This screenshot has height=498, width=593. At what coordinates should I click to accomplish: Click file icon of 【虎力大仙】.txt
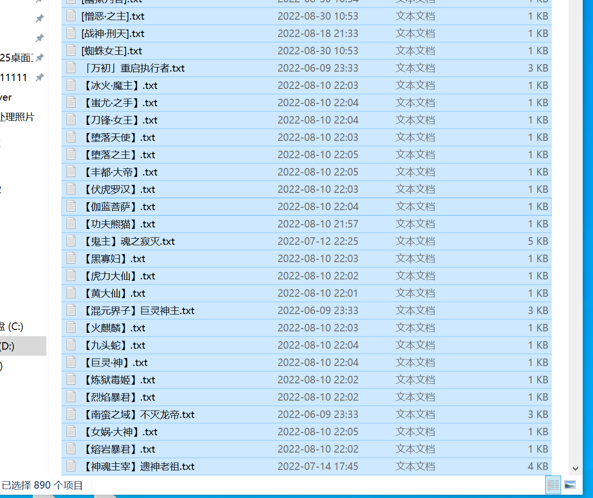click(x=71, y=276)
